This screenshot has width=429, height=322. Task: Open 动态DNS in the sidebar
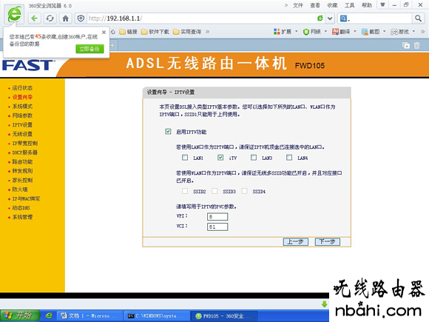pyautogui.click(x=21, y=208)
